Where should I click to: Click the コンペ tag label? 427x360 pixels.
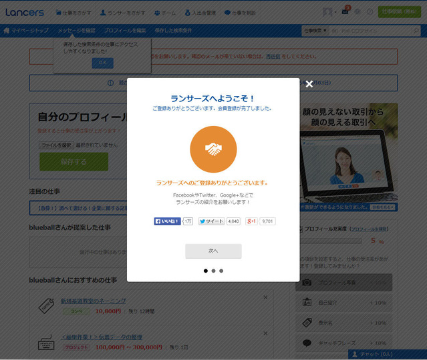point(77,311)
